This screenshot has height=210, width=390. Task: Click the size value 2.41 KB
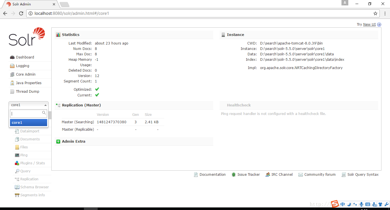(152, 122)
